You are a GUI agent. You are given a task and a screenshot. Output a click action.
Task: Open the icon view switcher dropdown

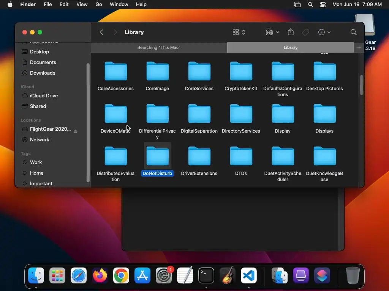point(239,32)
